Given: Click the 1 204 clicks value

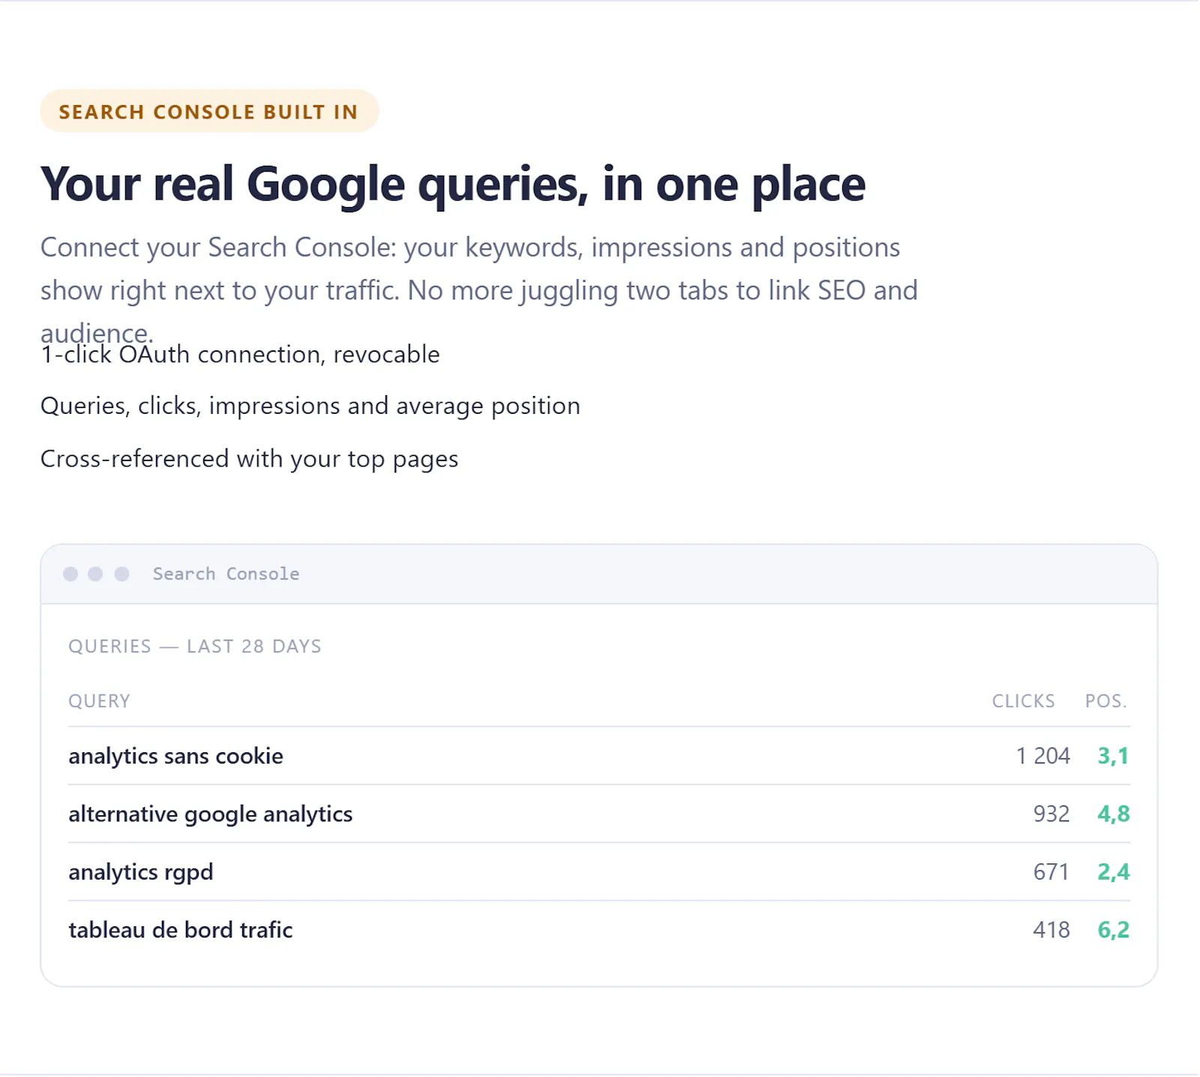Looking at the screenshot, I should 1042,756.
